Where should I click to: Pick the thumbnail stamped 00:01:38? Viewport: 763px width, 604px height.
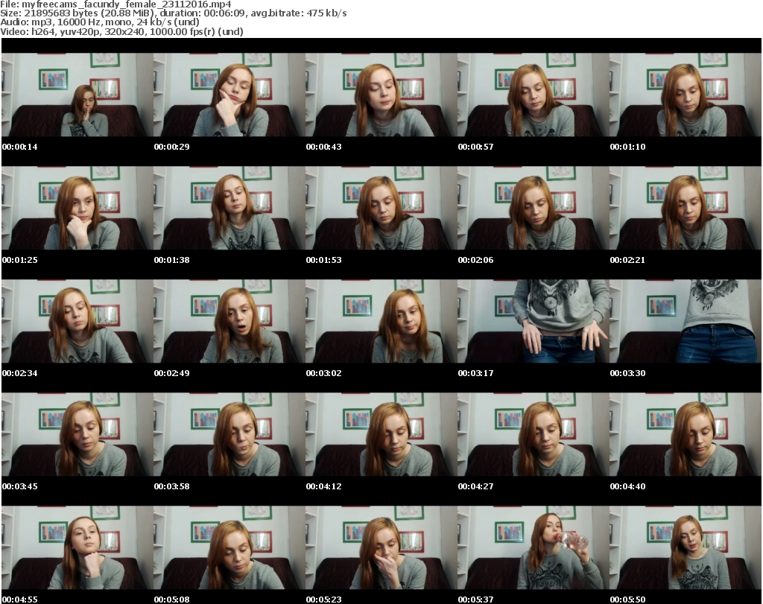click(229, 208)
